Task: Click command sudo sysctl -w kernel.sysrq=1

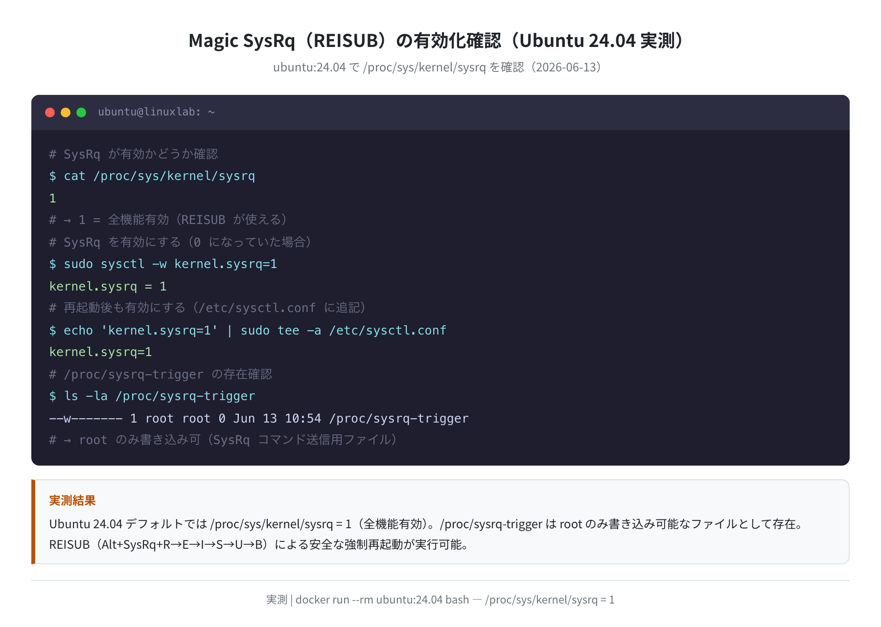Action: click(163, 264)
